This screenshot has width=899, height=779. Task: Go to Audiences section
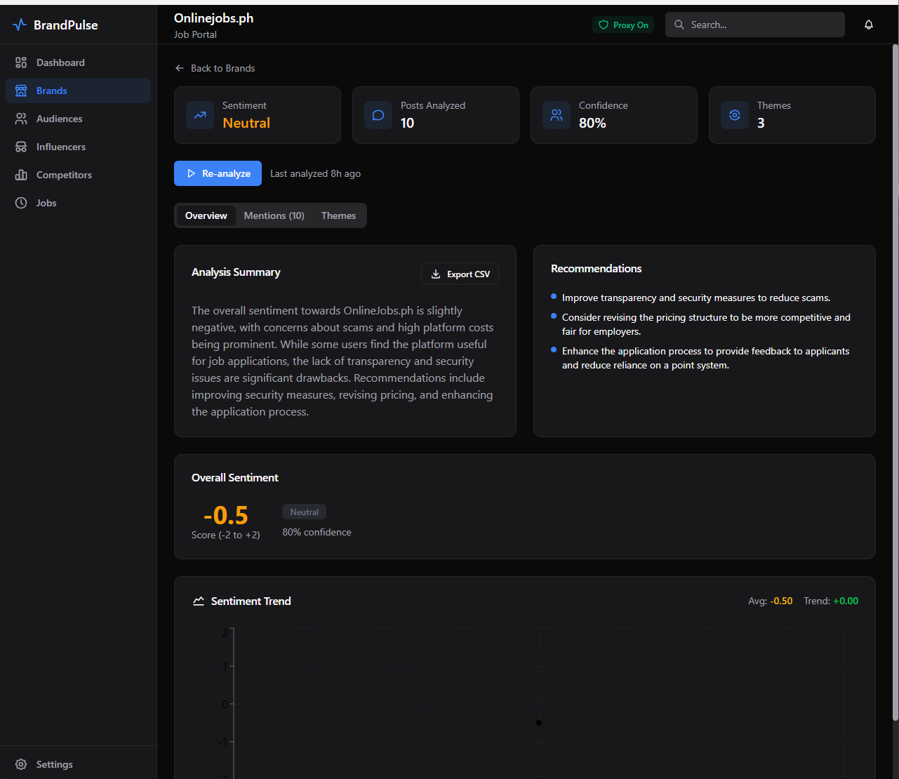tap(78, 119)
